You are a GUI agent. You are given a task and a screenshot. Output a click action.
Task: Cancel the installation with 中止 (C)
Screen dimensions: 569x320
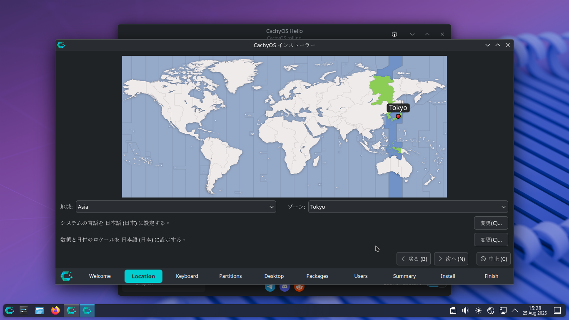[494, 259]
